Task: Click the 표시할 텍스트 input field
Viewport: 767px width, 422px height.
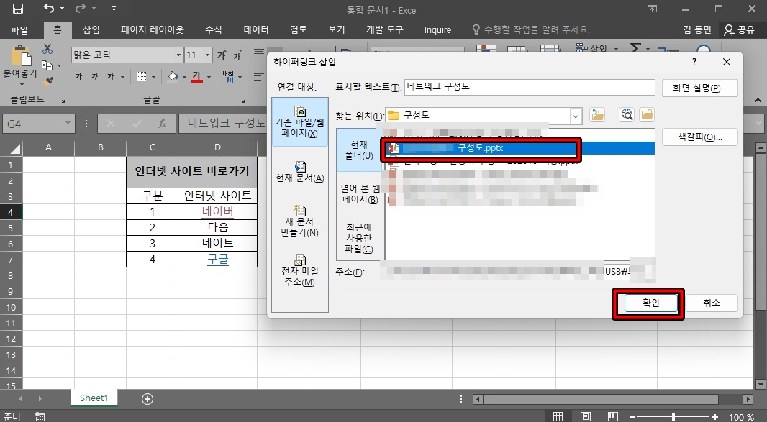Action: (530, 87)
